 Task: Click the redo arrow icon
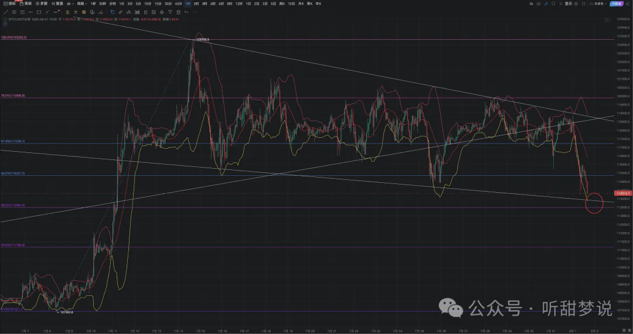click(195, 12)
